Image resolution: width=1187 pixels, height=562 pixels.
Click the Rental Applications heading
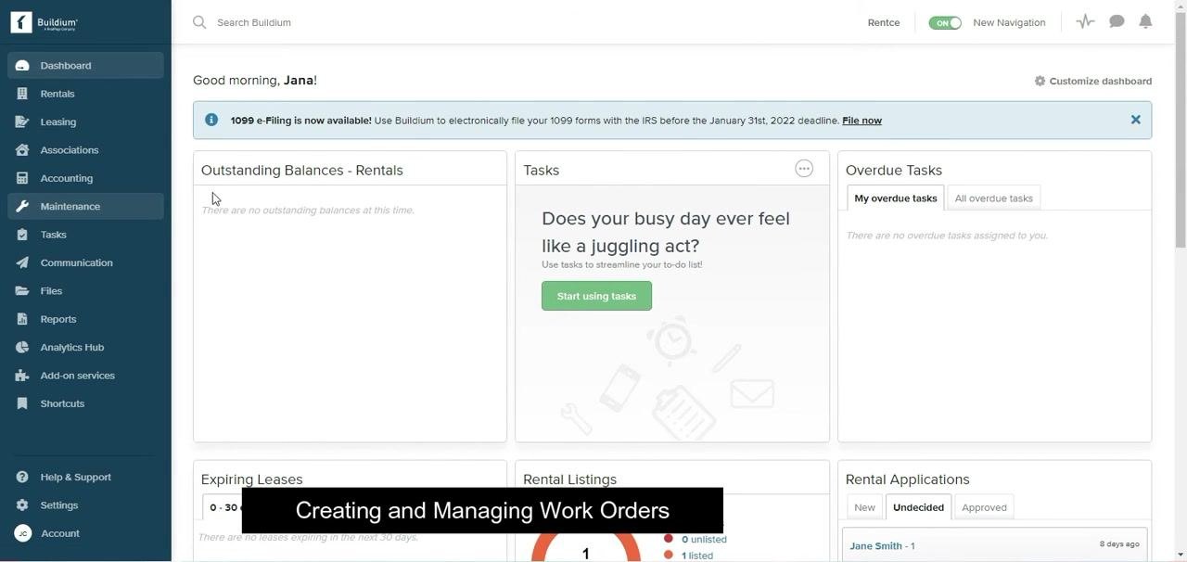(907, 479)
